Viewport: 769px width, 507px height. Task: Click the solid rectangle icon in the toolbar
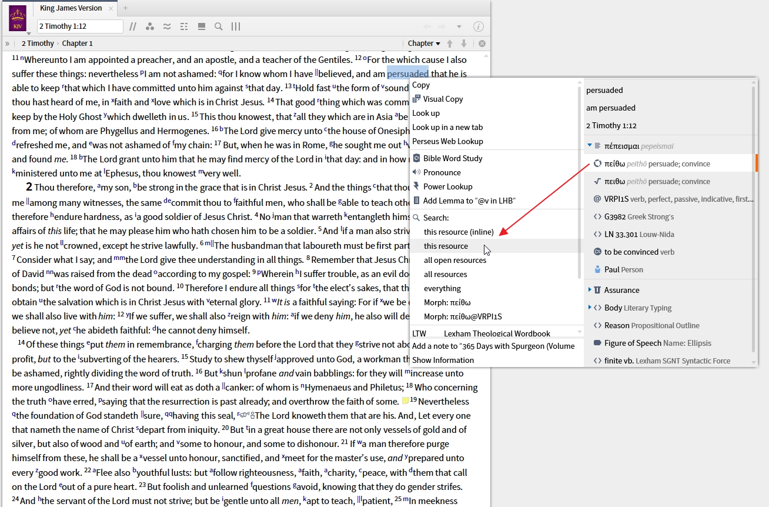point(202,26)
